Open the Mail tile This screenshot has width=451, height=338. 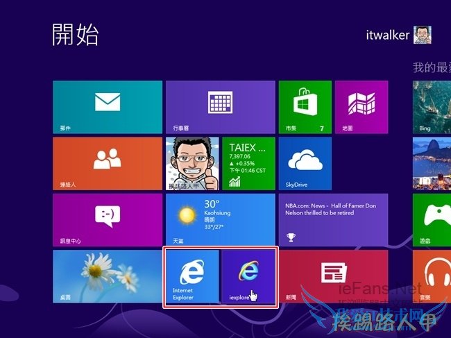(x=108, y=107)
